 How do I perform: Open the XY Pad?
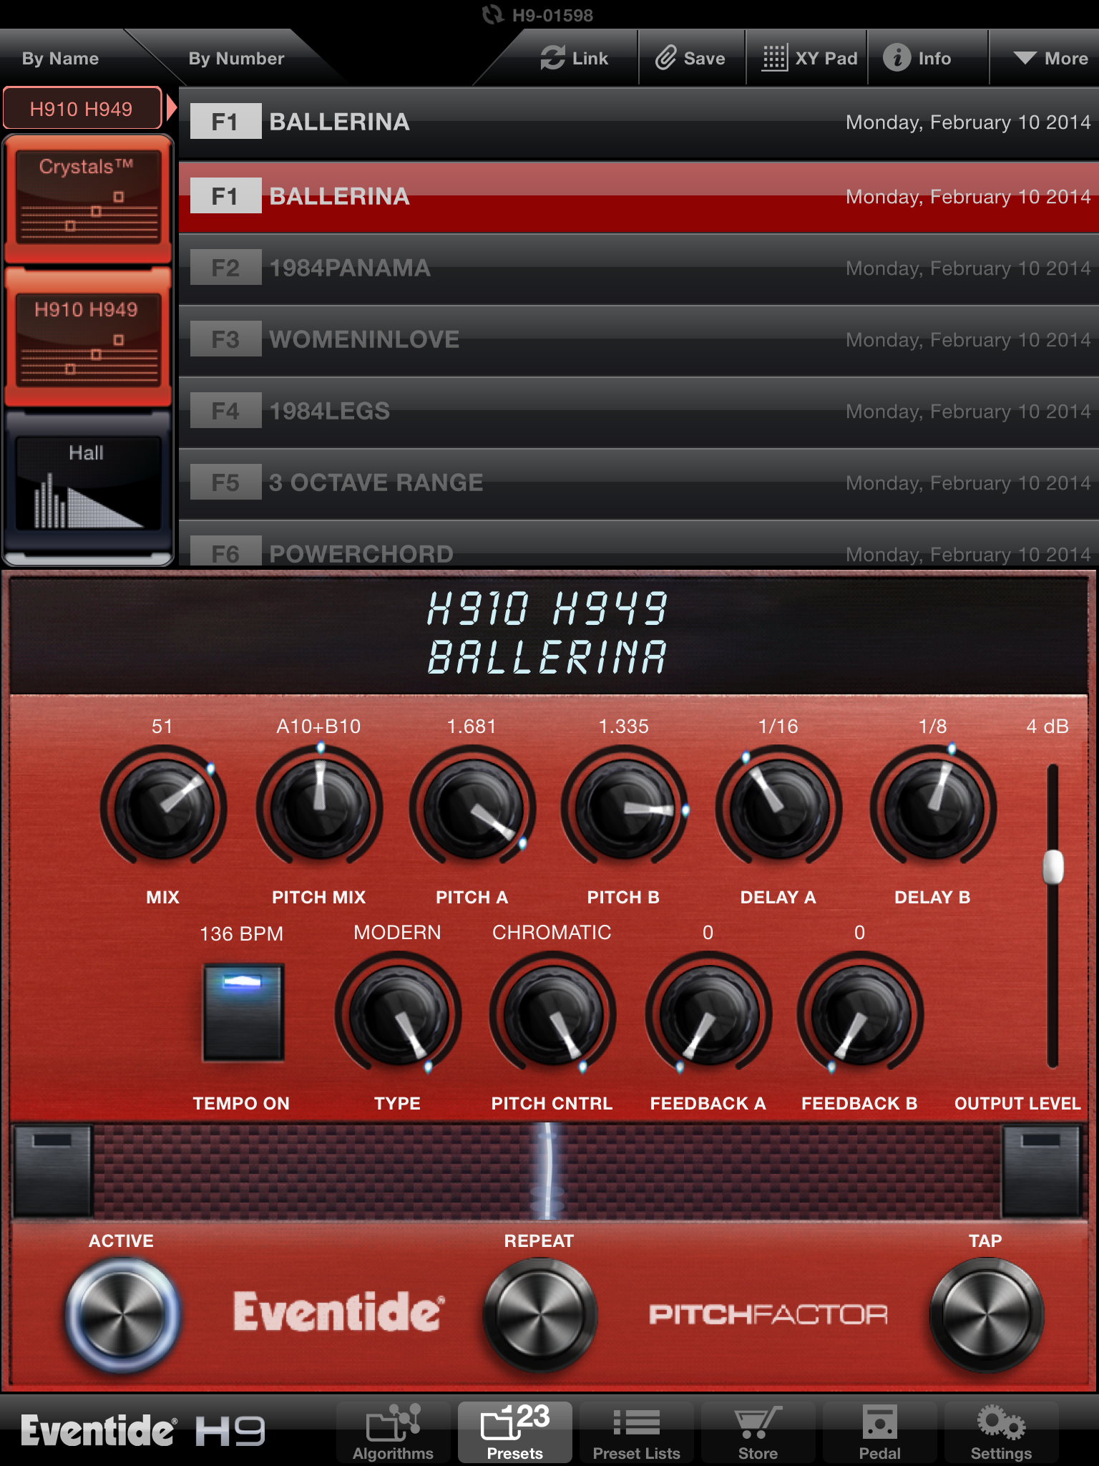click(809, 58)
